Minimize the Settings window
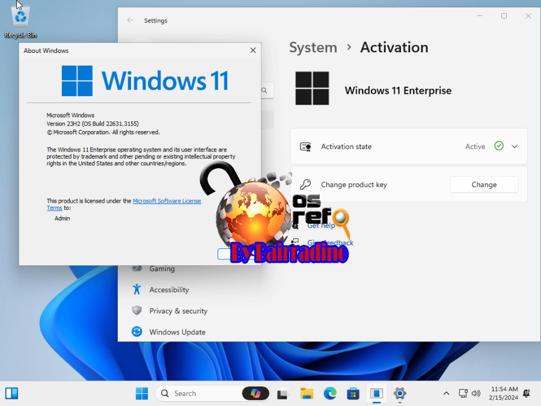 tap(480, 16)
